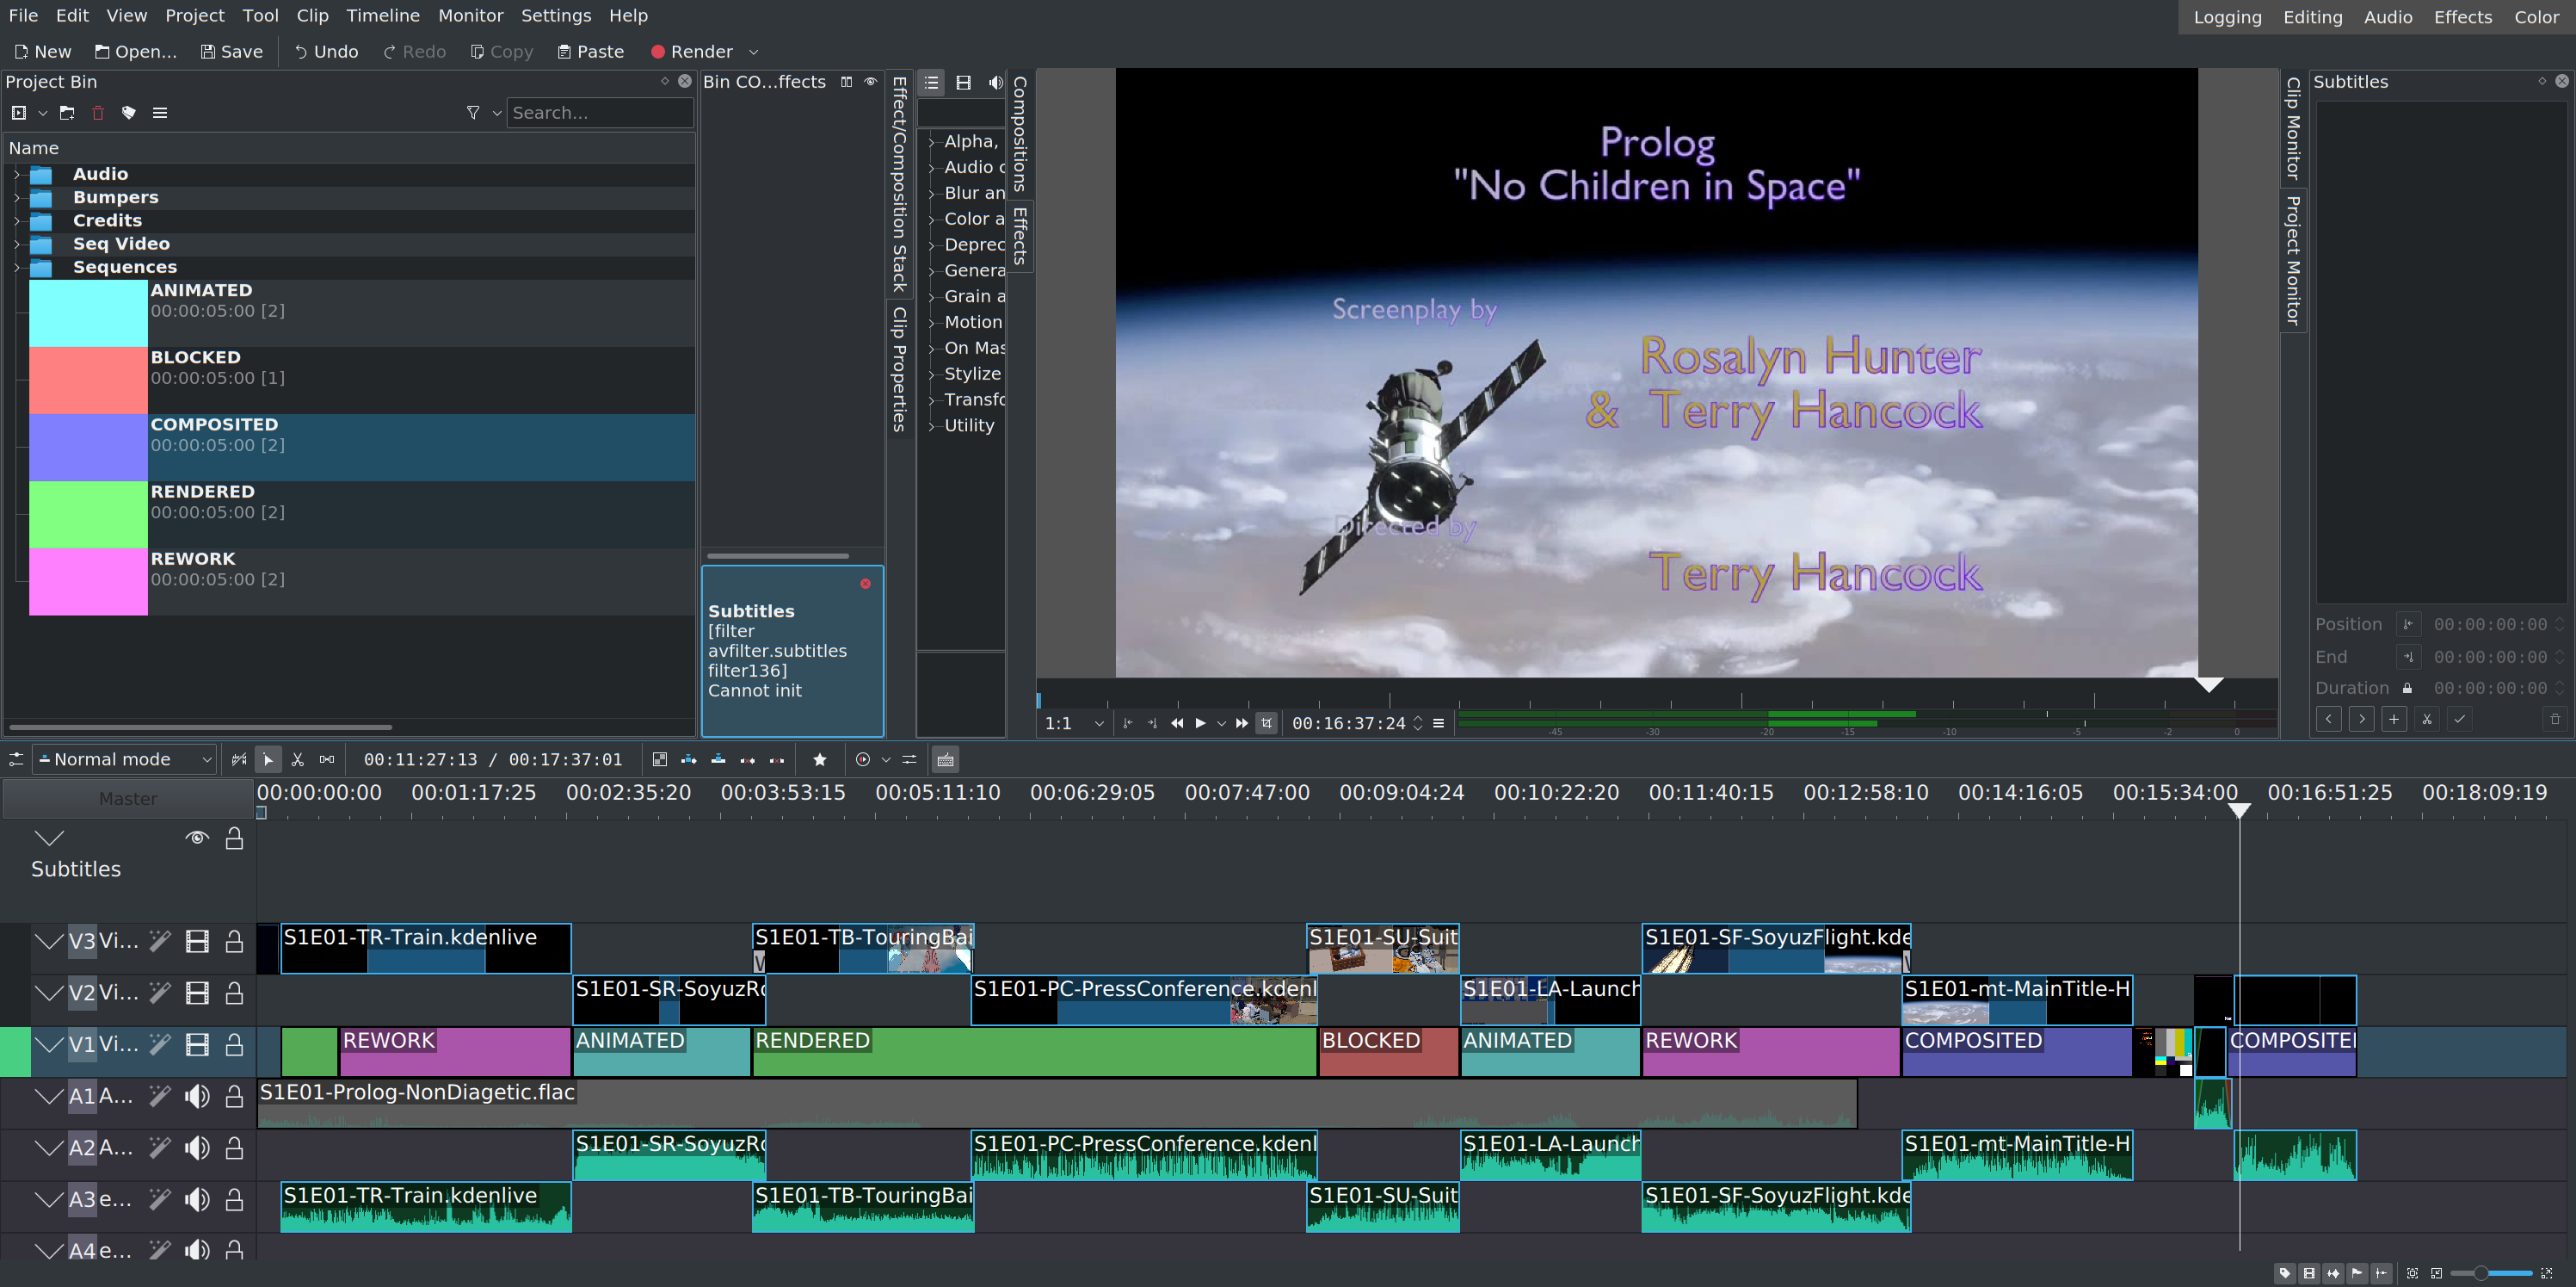Open the Timeline menu
Image resolution: width=2576 pixels, height=1287 pixels.
pyautogui.click(x=382, y=16)
